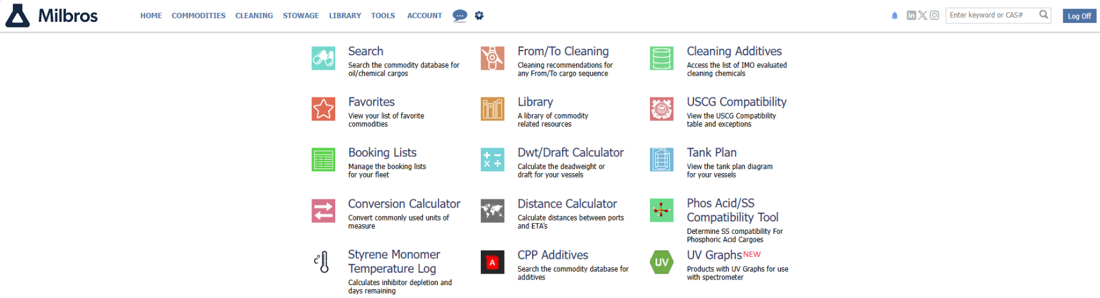Click the settings gear icon in navbar
Screen dimensions: 1100x298
479,15
